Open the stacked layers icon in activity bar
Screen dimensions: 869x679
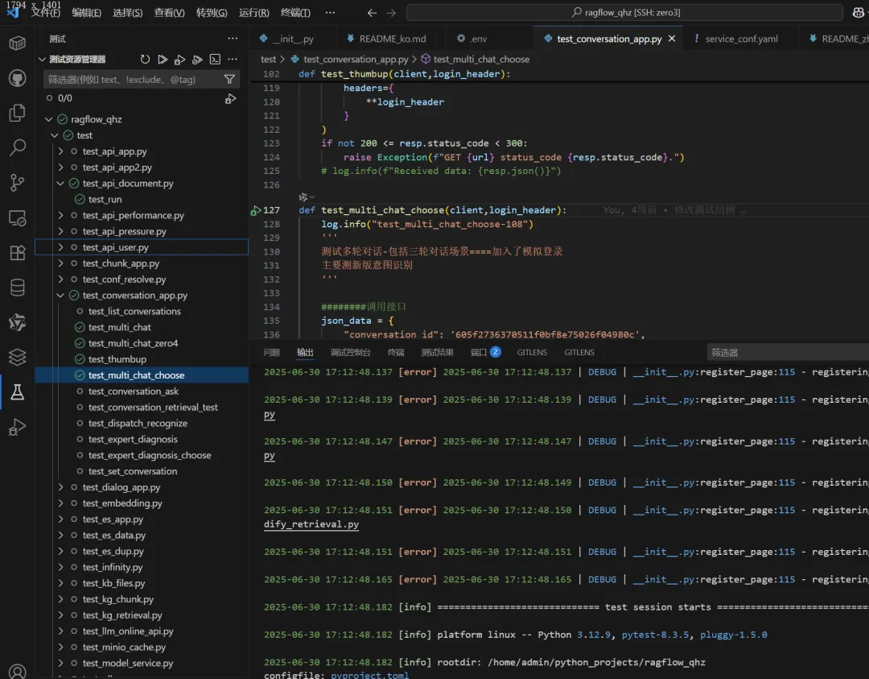tap(17, 358)
